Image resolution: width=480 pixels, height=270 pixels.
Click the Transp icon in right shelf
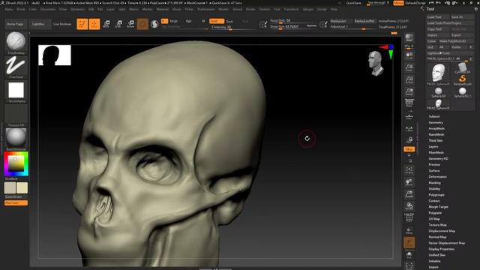[409, 231]
